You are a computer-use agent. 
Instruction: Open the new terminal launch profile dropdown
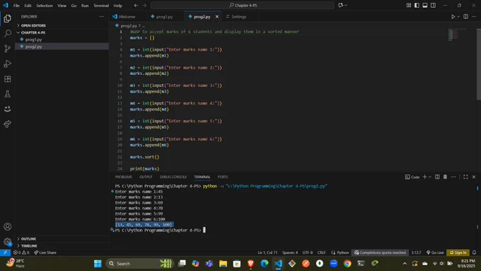point(430,177)
